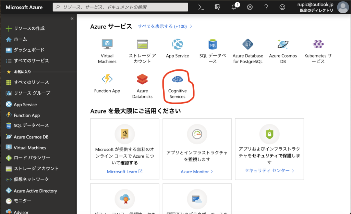Open Cognitive Services tile
Viewport: 351px width, 214px height.
[178, 86]
